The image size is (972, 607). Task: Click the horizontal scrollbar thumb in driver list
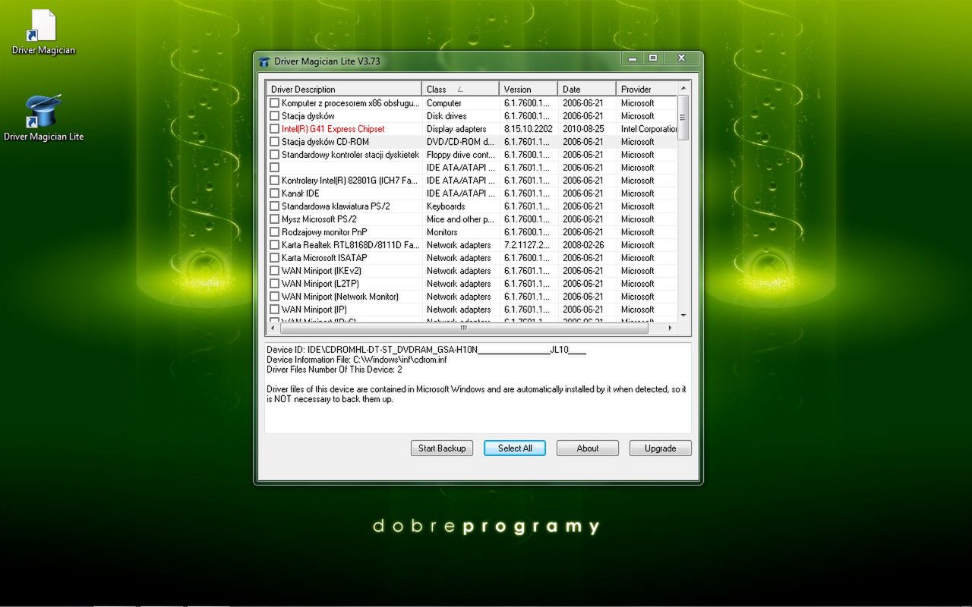pyautogui.click(x=464, y=328)
